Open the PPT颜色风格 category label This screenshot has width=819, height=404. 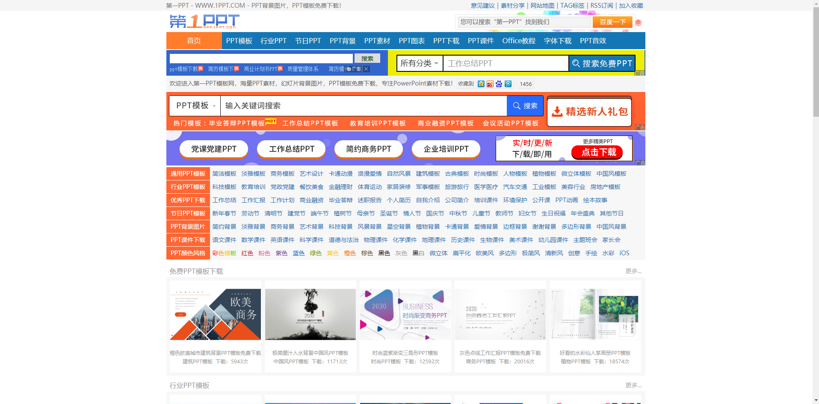(x=188, y=253)
